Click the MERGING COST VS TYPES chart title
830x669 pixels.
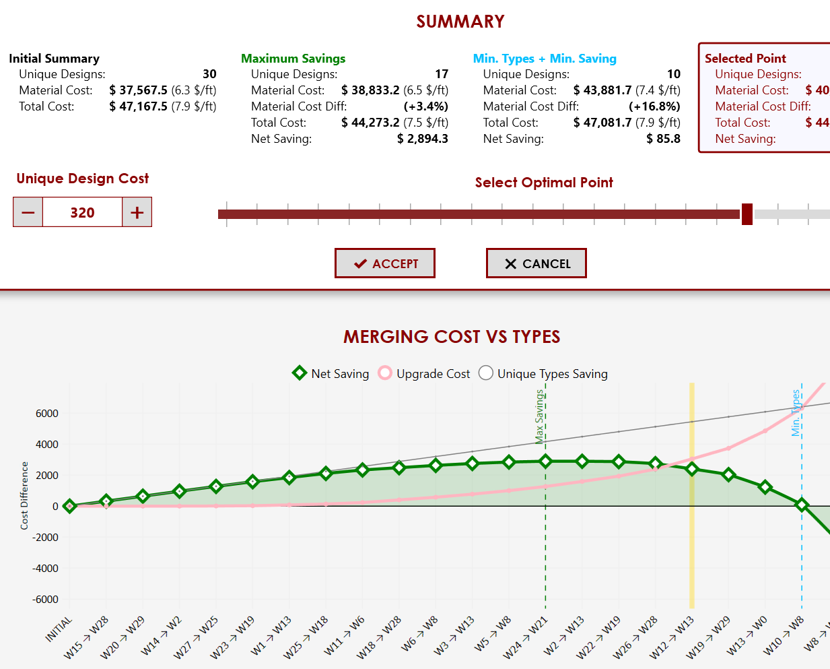coord(452,337)
